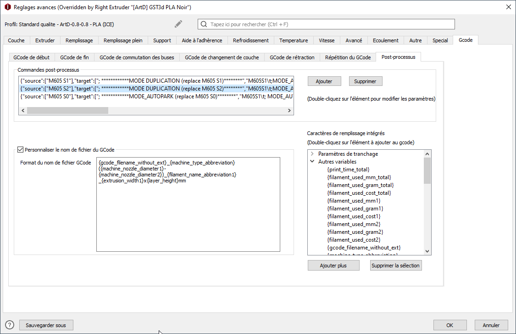Click right arrow of horizontal scrollbar
The height and width of the screenshot is (334, 516).
pos(289,110)
